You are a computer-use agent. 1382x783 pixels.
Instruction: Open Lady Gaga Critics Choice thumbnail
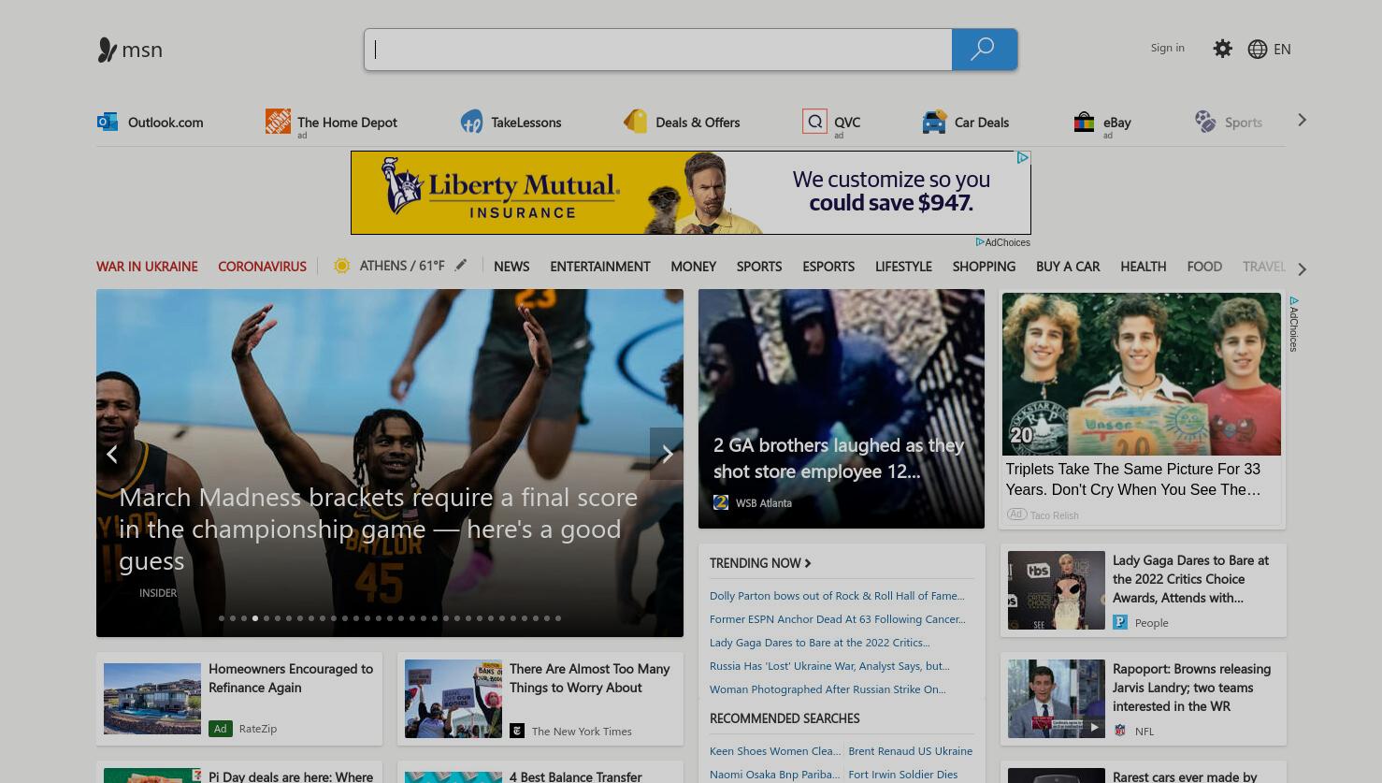[x=1057, y=590]
